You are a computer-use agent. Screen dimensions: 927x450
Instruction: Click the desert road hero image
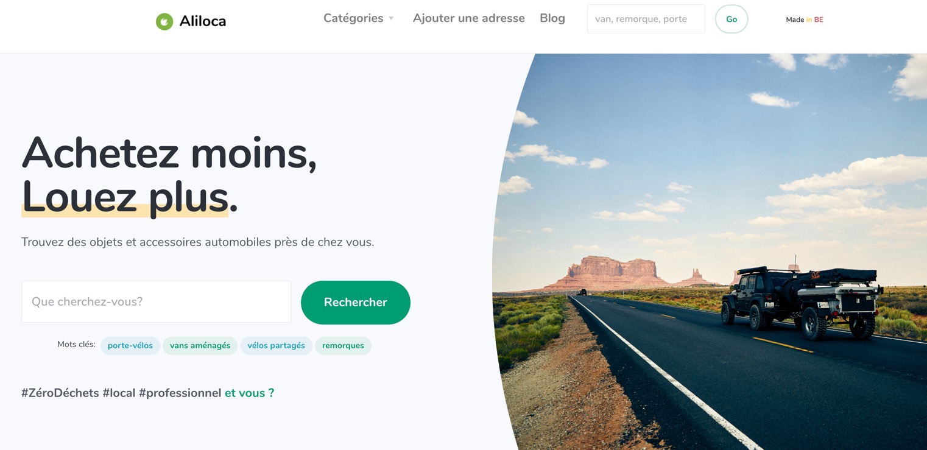710,251
